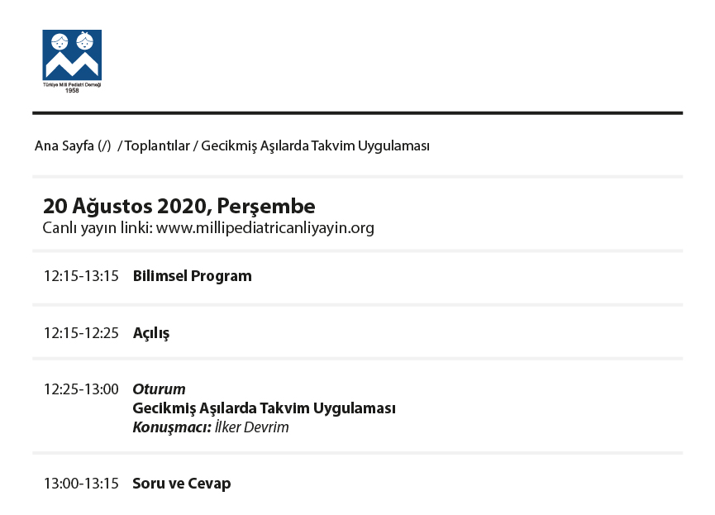The image size is (715, 515).
Task: Select the Gecikmiş Aşılarda Takvim Uygulaması breadcrumb
Action: coord(315,146)
